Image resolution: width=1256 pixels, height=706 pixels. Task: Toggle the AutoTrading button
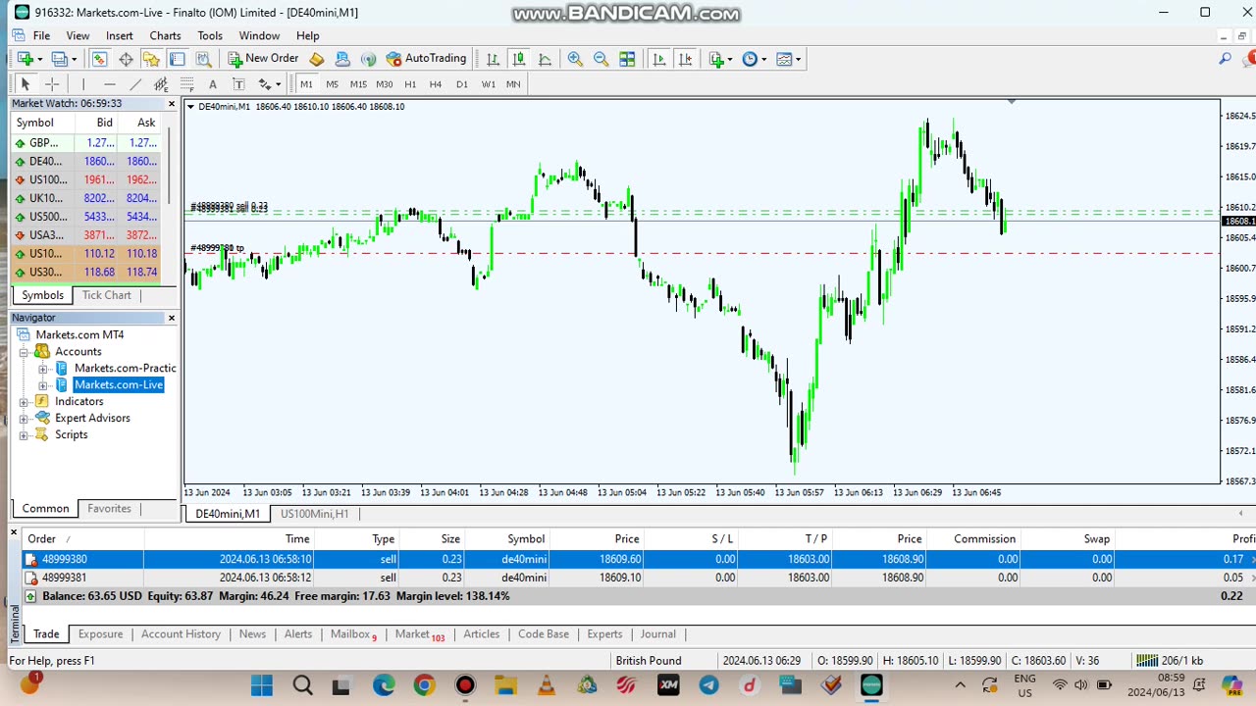coord(427,59)
